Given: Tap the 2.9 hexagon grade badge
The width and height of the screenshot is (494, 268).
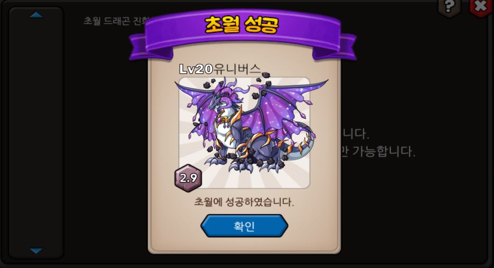Looking at the screenshot, I should (188, 178).
